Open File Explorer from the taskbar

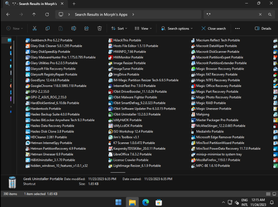132,202
